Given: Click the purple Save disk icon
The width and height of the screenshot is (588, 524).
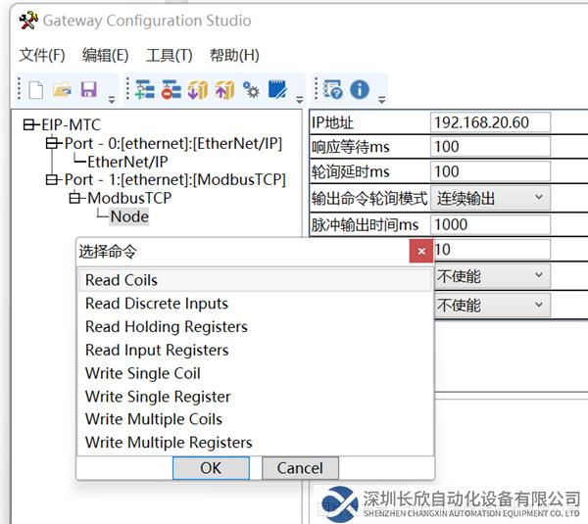Looking at the screenshot, I should pos(88,90).
